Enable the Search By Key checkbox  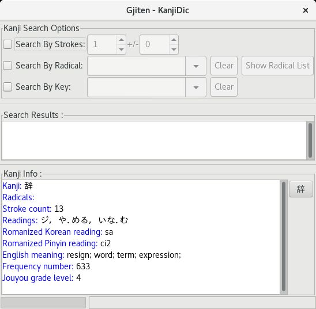(x=7, y=87)
